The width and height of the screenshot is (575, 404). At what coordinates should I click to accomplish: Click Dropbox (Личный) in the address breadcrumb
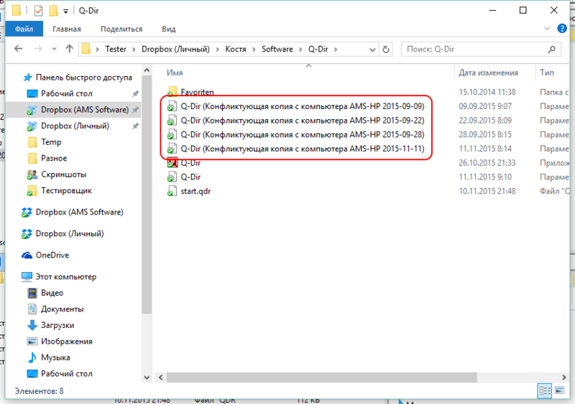175,49
